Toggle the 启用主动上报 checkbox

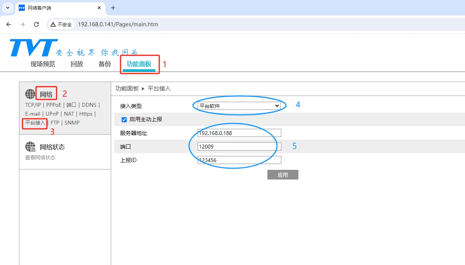[124, 120]
